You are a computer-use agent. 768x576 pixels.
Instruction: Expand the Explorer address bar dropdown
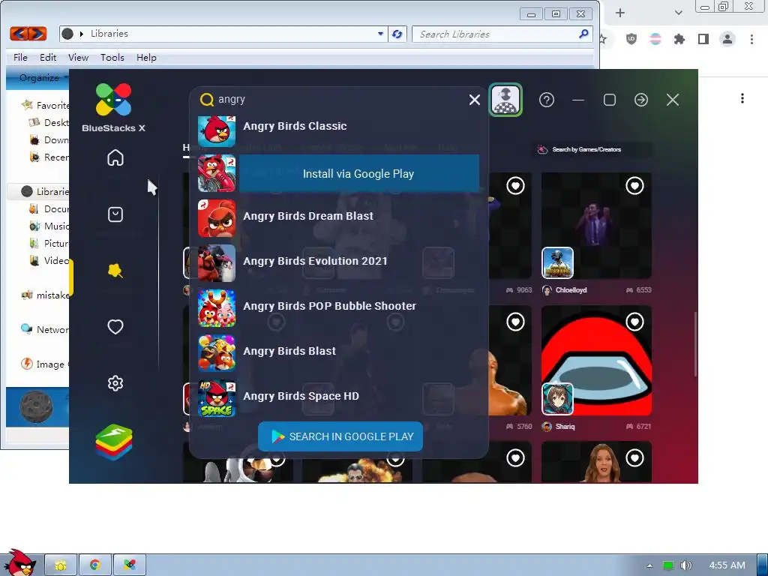pos(380,34)
